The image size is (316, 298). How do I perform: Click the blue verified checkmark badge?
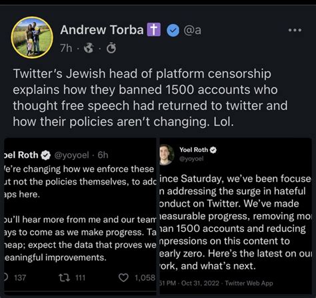click(173, 31)
